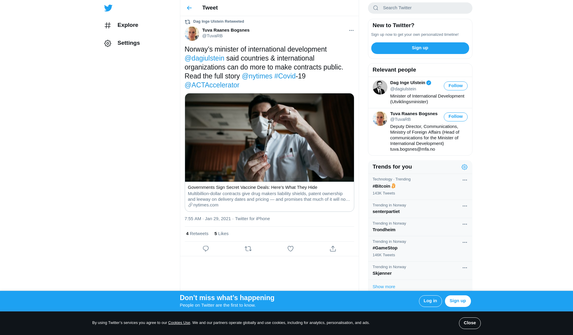573x335 pixels.
Task: Click the search magnifier icon
Action: click(x=376, y=8)
